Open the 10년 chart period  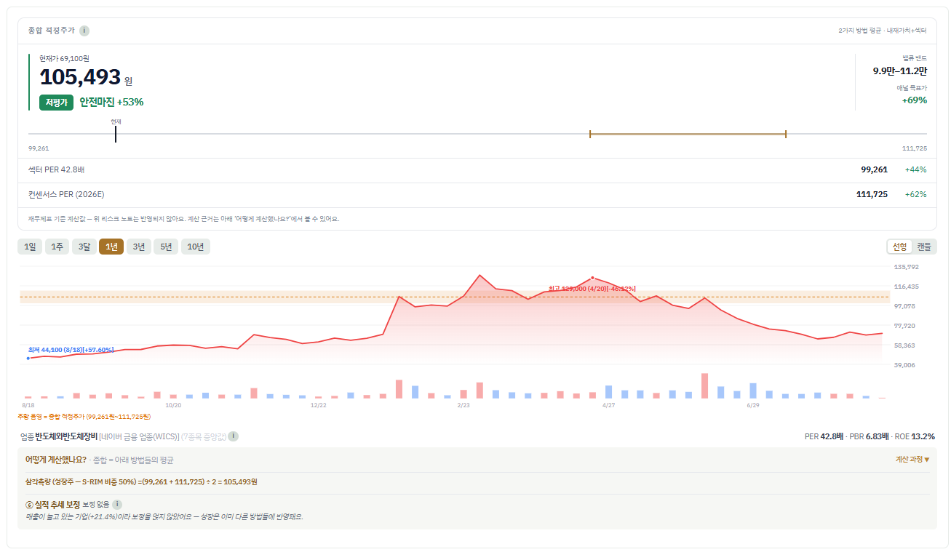196,247
